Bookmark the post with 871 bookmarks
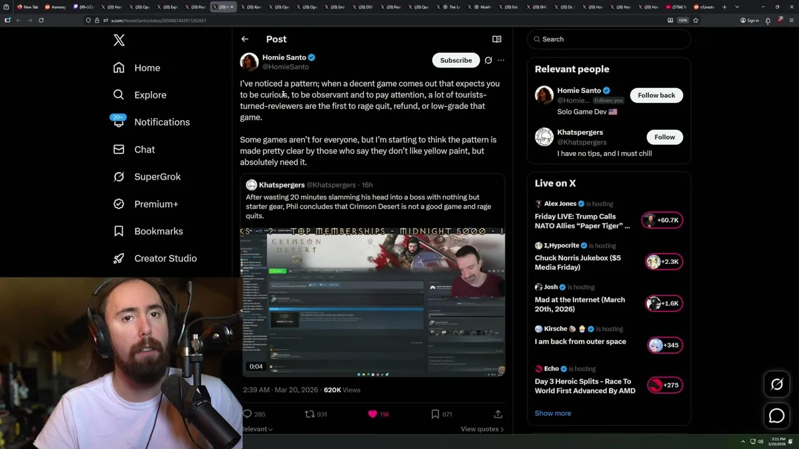 [x=441, y=414]
